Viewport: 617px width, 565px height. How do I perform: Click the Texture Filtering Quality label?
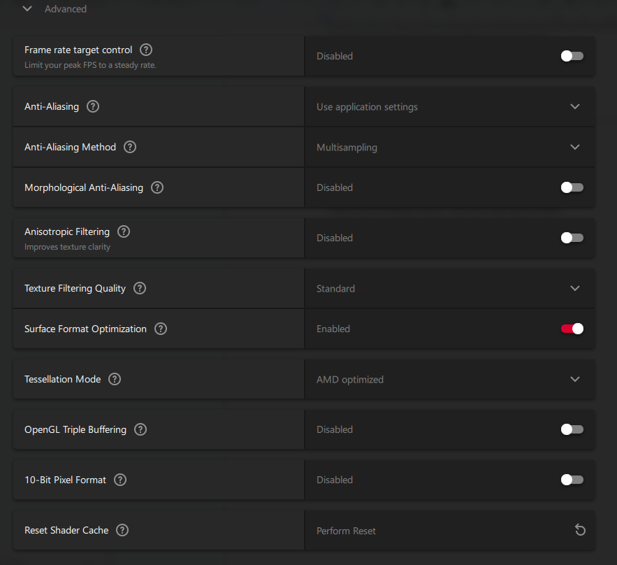pos(75,288)
